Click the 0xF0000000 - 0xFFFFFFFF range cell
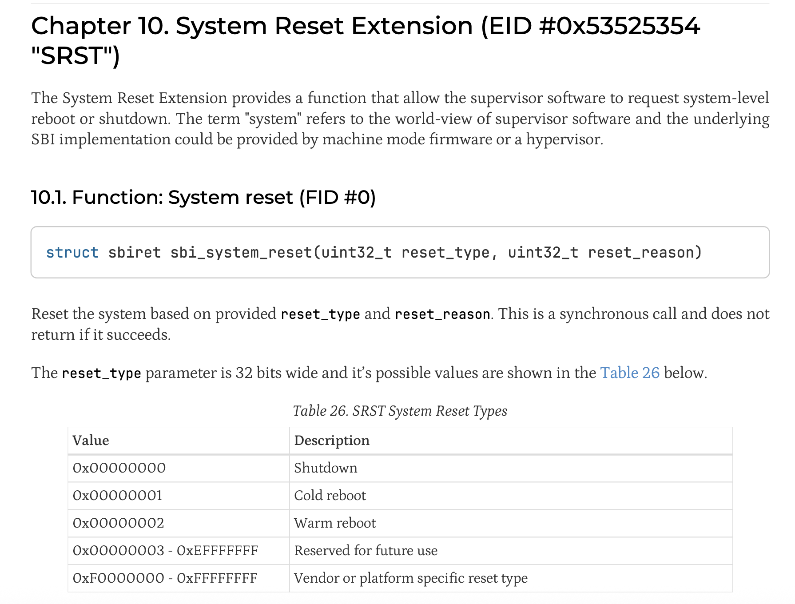The width and height of the screenshot is (795, 604). [x=179, y=578]
